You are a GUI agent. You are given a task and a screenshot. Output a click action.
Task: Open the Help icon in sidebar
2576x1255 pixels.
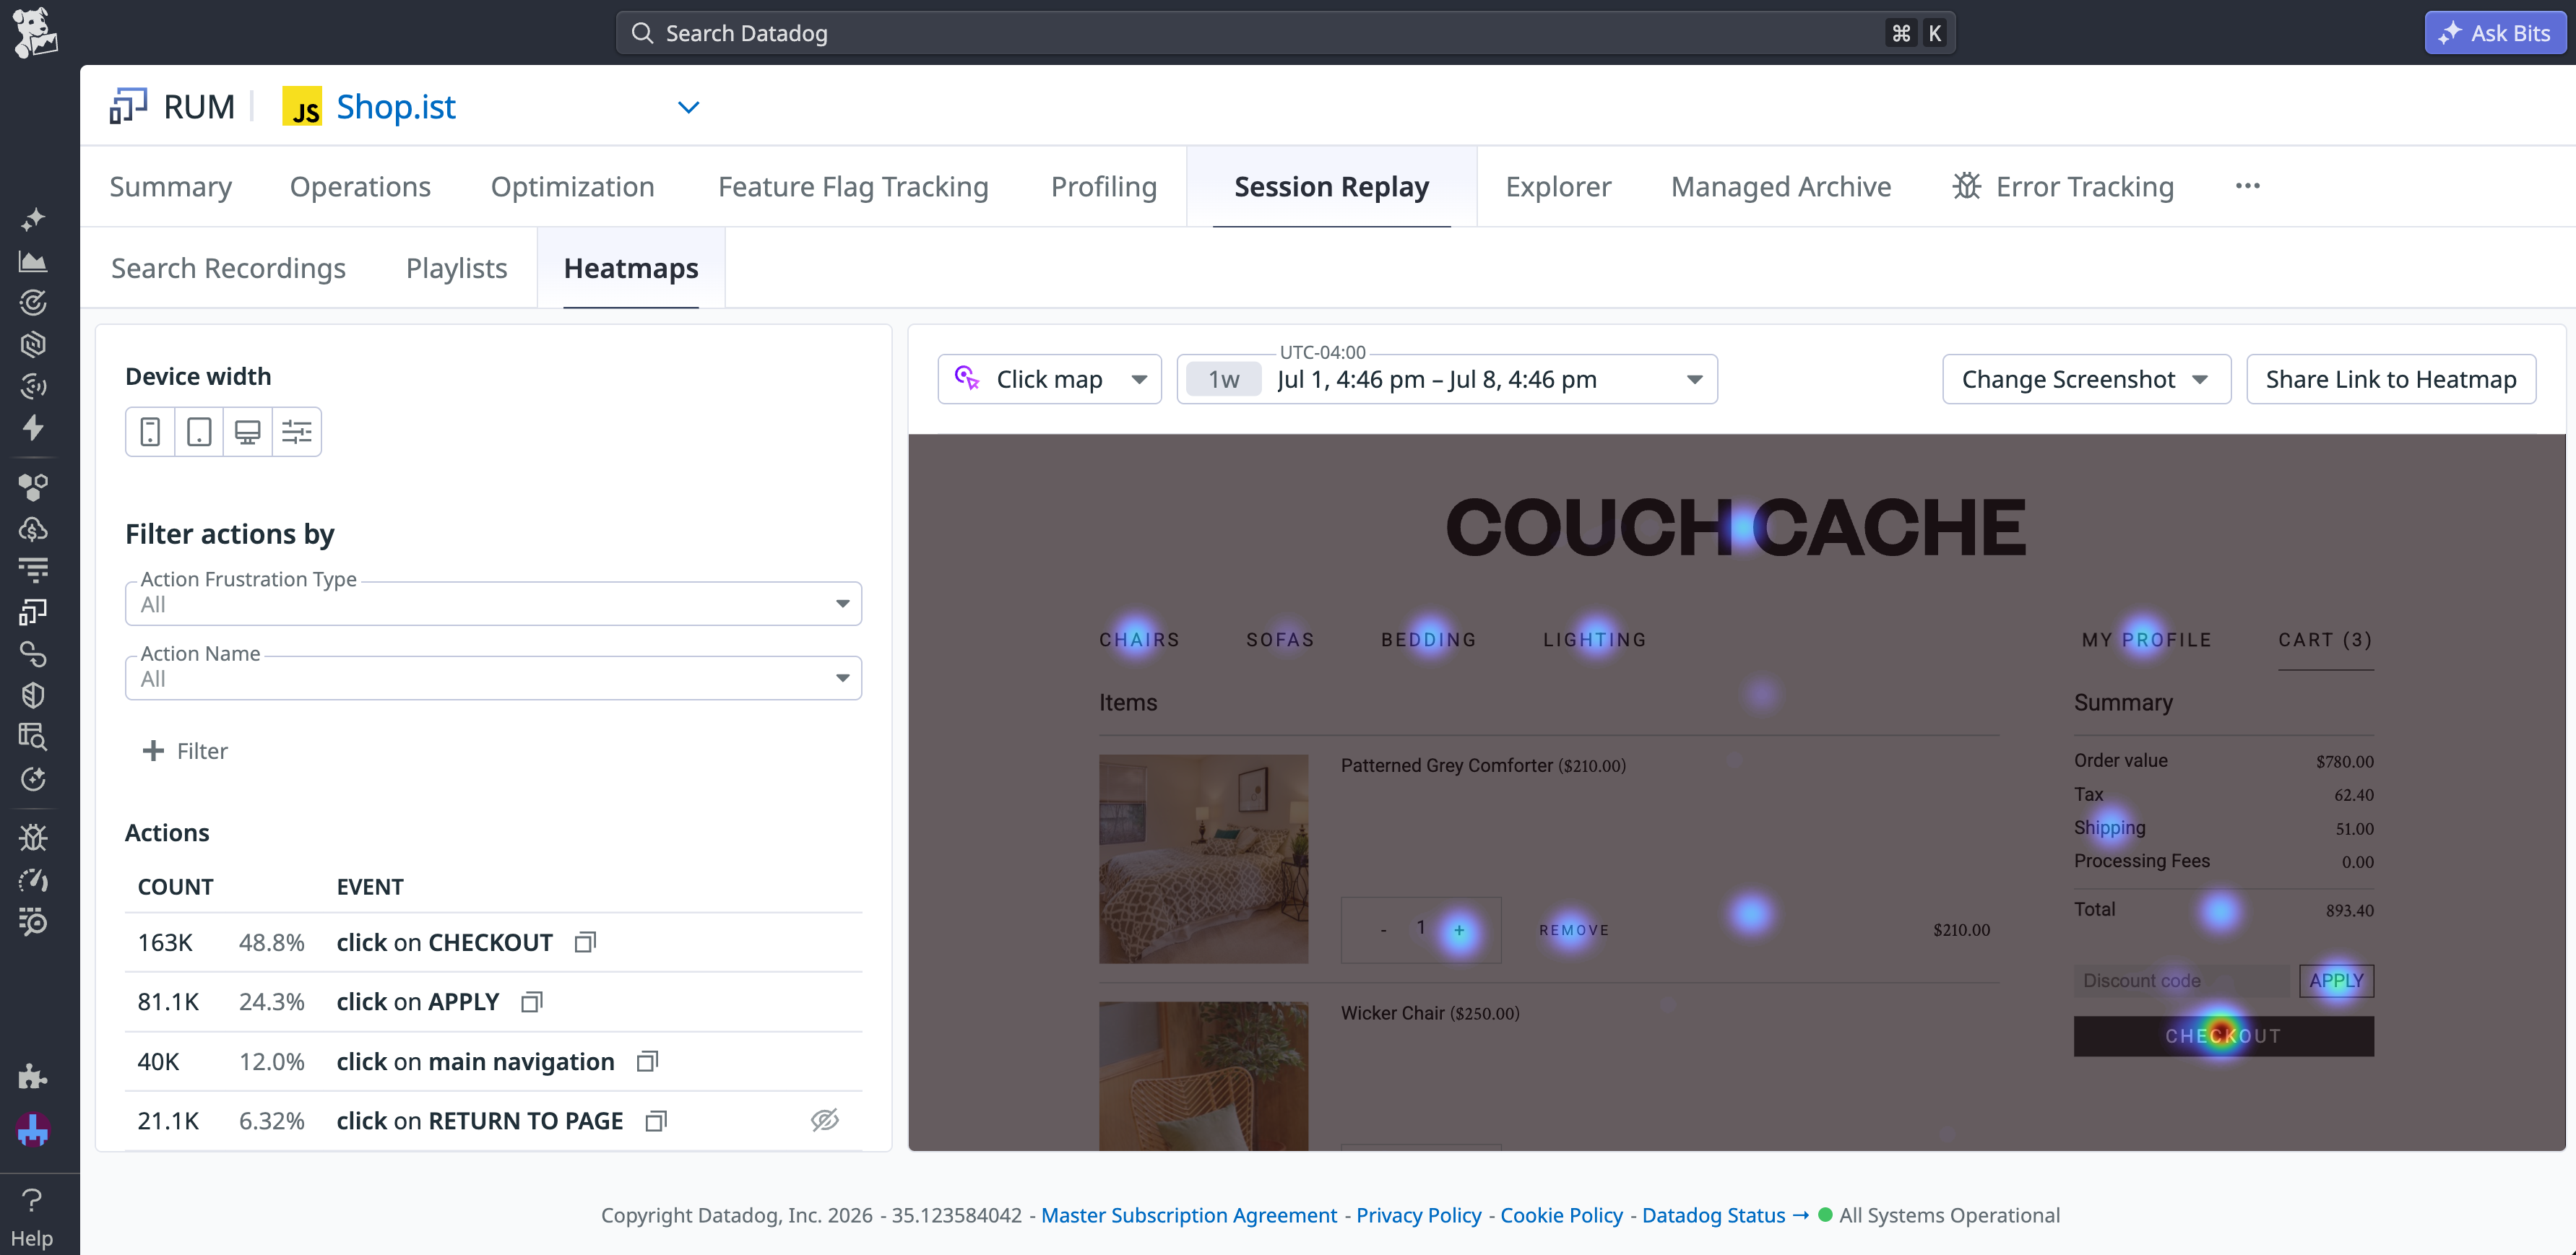pos(32,1216)
